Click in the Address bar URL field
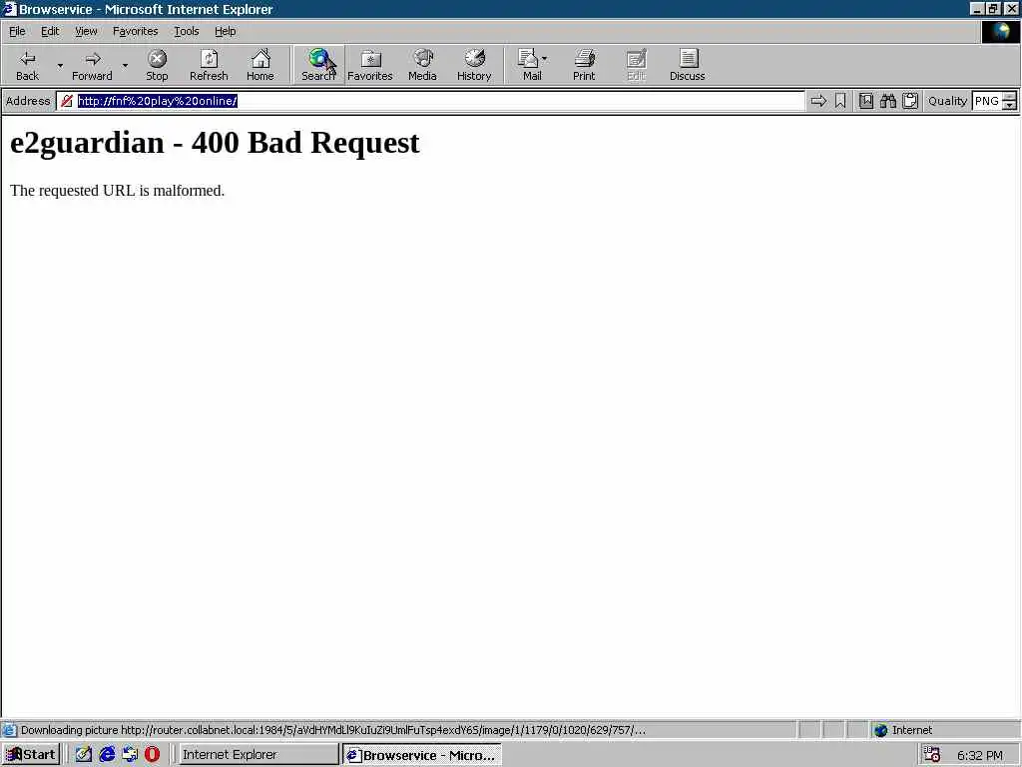1022x767 pixels. (x=430, y=101)
